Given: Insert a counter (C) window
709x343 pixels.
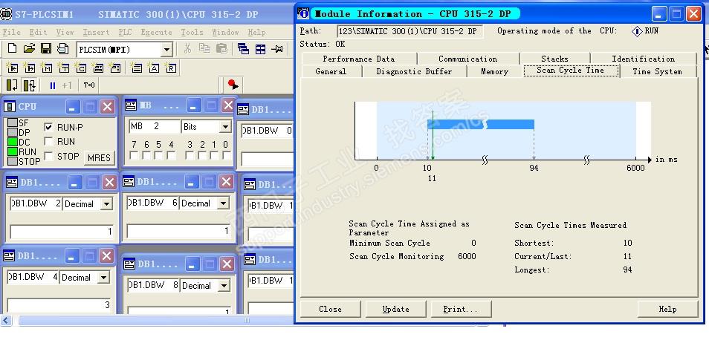Looking at the screenshot, I should [x=81, y=68].
